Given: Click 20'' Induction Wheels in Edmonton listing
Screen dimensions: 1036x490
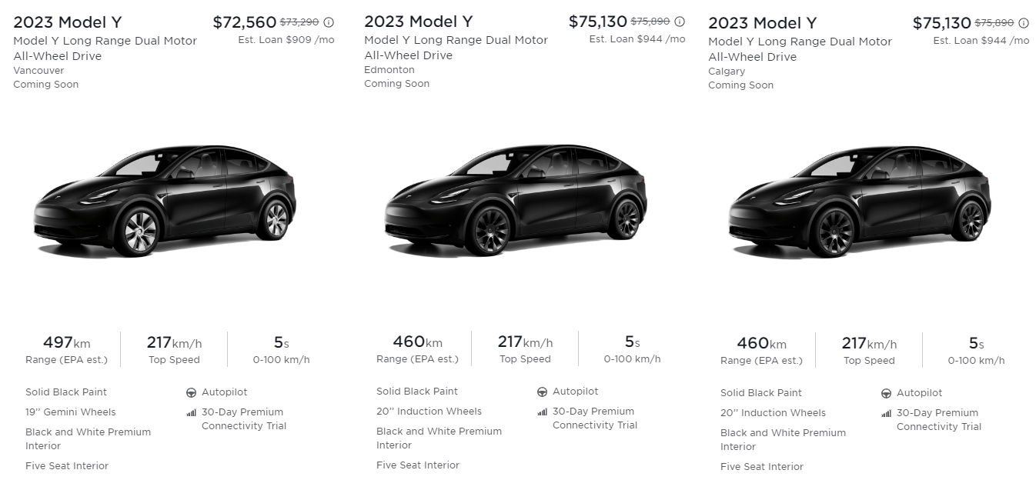Looking at the screenshot, I should [429, 412].
